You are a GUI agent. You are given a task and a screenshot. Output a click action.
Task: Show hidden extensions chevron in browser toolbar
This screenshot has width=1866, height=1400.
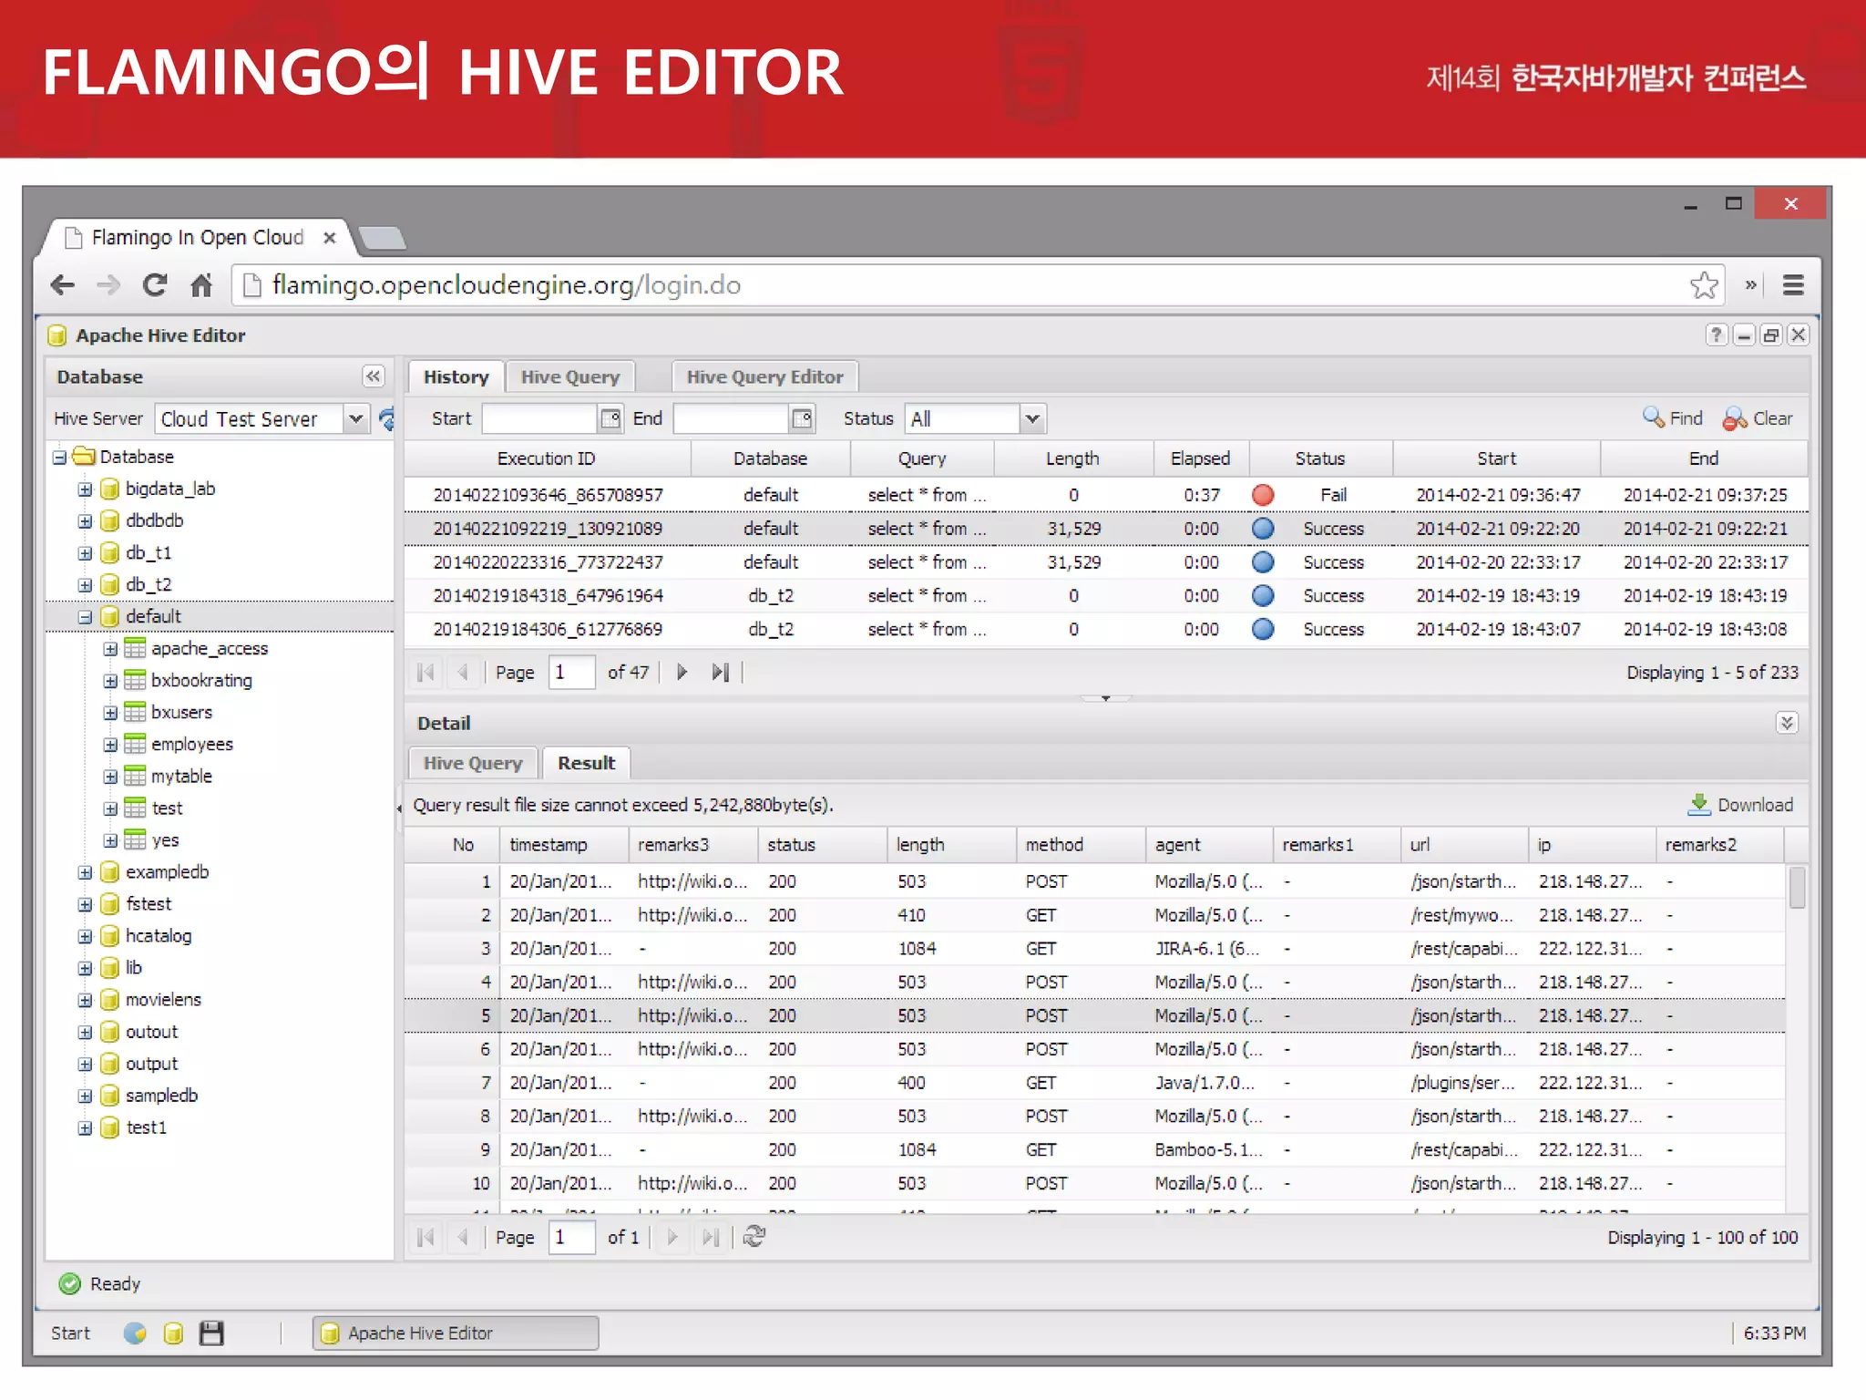coord(1750,285)
